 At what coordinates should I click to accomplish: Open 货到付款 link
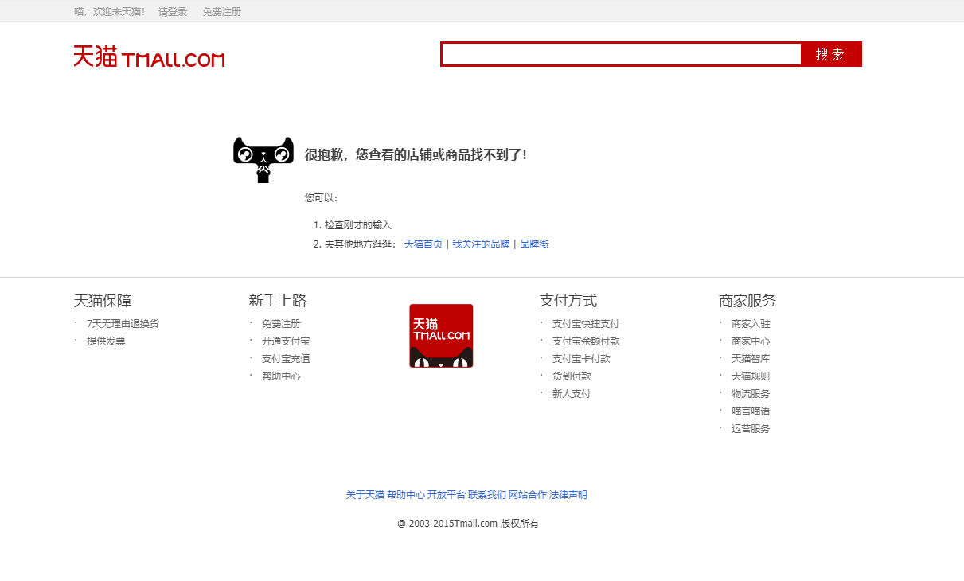click(x=572, y=376)
